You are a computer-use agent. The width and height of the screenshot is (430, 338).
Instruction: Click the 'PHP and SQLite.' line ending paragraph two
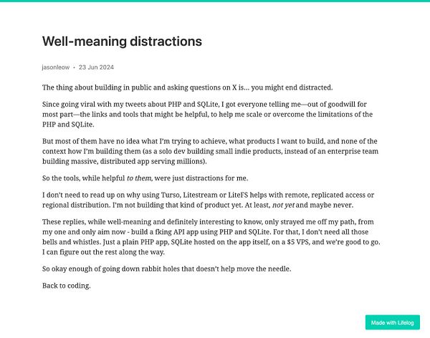click(68, 125)
